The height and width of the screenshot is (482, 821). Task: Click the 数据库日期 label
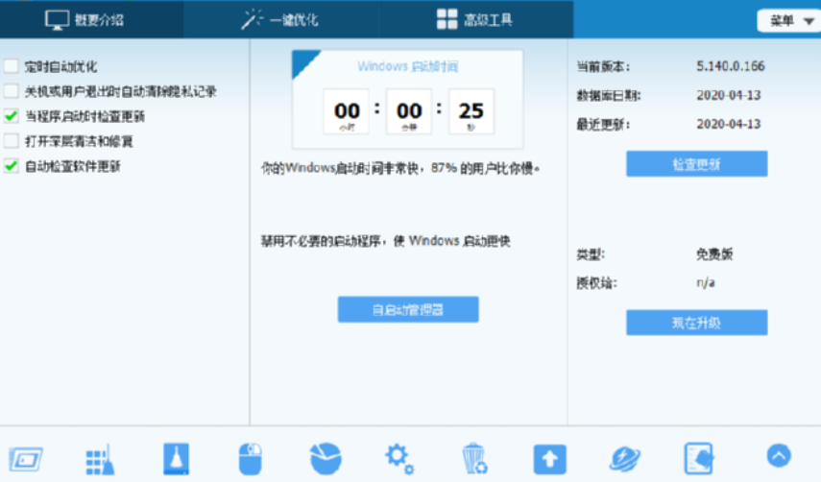coord(609,95)
